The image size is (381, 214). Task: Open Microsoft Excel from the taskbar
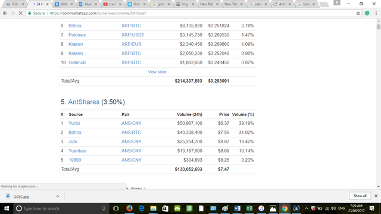[249, 209]
